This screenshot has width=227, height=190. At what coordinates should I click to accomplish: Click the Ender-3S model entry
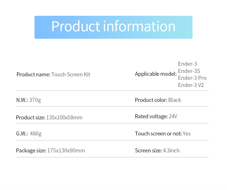point(189,71)
